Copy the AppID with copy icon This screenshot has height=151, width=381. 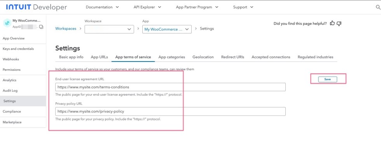tap(41, 27)
